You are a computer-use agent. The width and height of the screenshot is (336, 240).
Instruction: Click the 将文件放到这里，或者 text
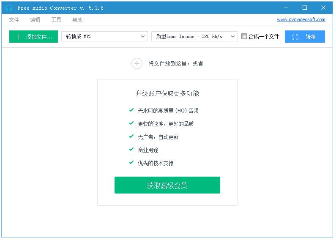(176, 63)
